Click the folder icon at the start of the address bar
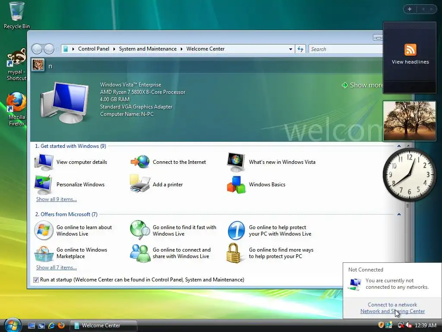Screen dimensions: 442x332 [x=66, y=49]
